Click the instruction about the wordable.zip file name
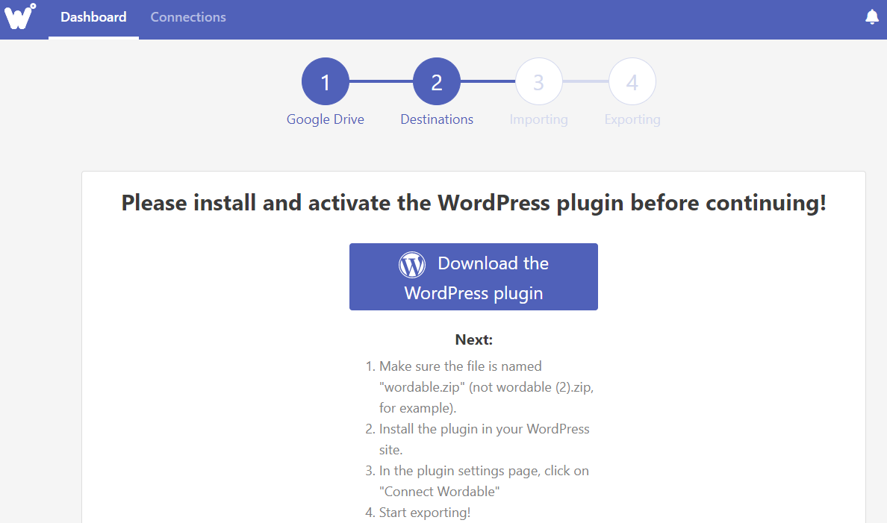 485,387
